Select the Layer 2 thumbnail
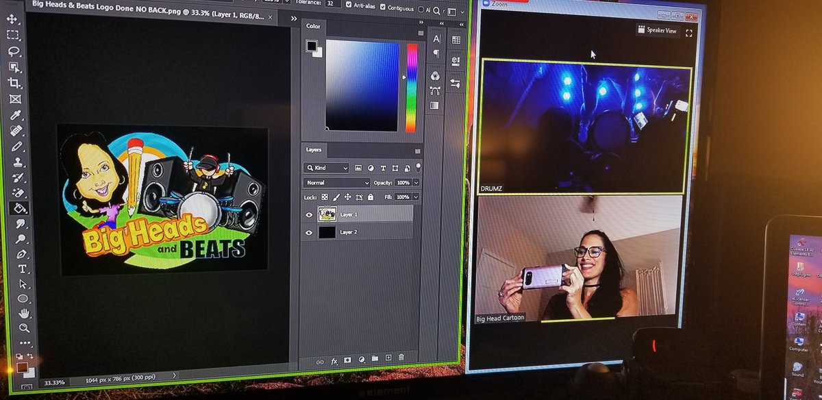This screenshot has width=822, height=400. 327,233
